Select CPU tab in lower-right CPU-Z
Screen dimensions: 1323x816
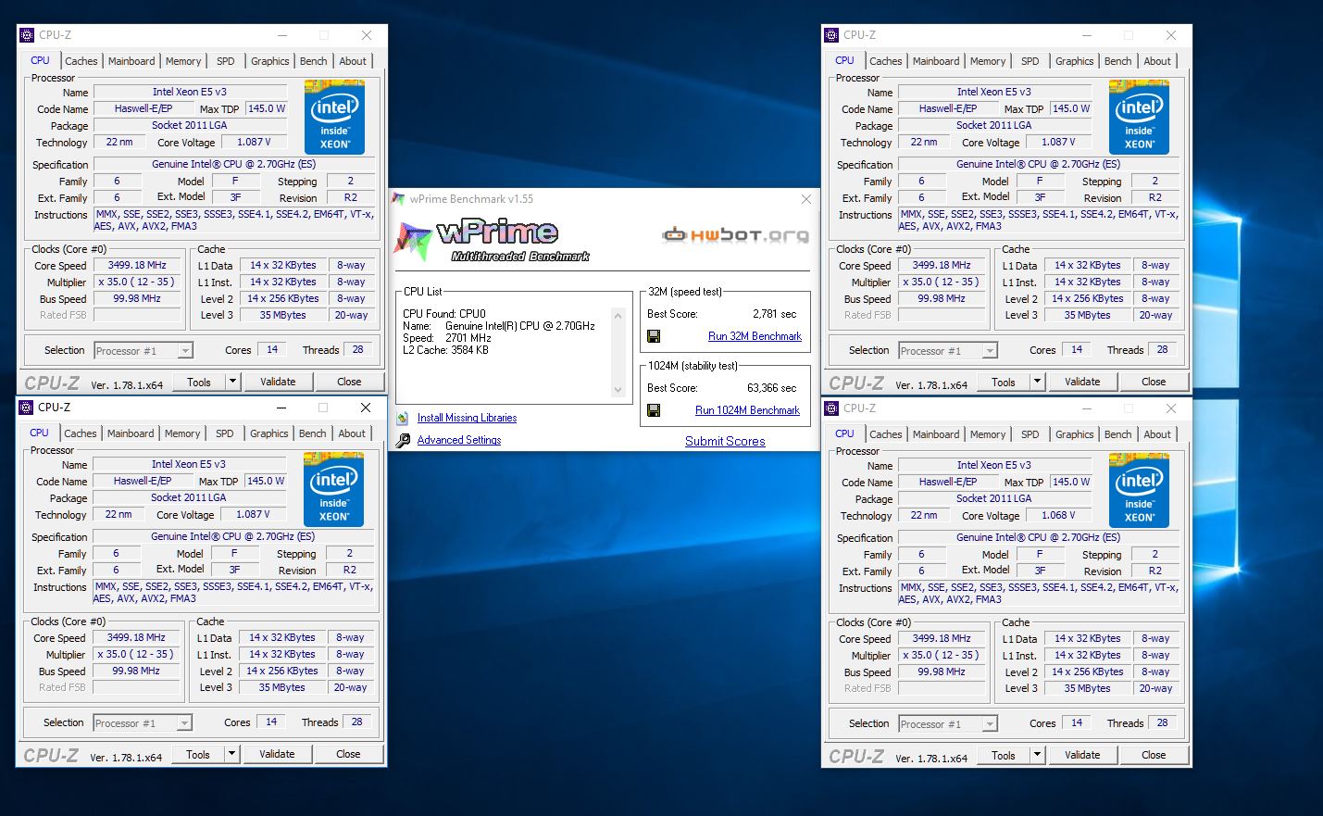point(844,433)
